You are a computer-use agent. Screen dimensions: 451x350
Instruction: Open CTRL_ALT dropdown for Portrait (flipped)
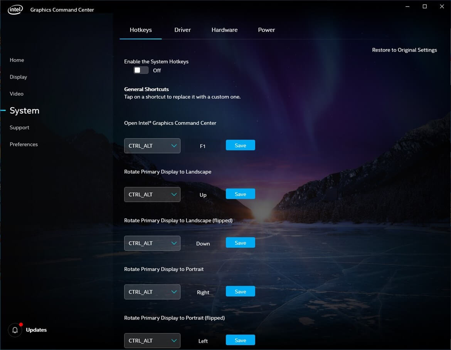point(152,340)
